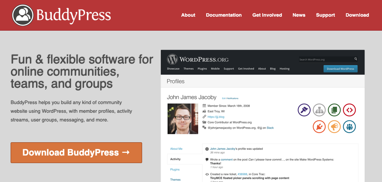Click the orange plug badge icon
This screenshot has width=382, height=182.
(x=319, y=126)
